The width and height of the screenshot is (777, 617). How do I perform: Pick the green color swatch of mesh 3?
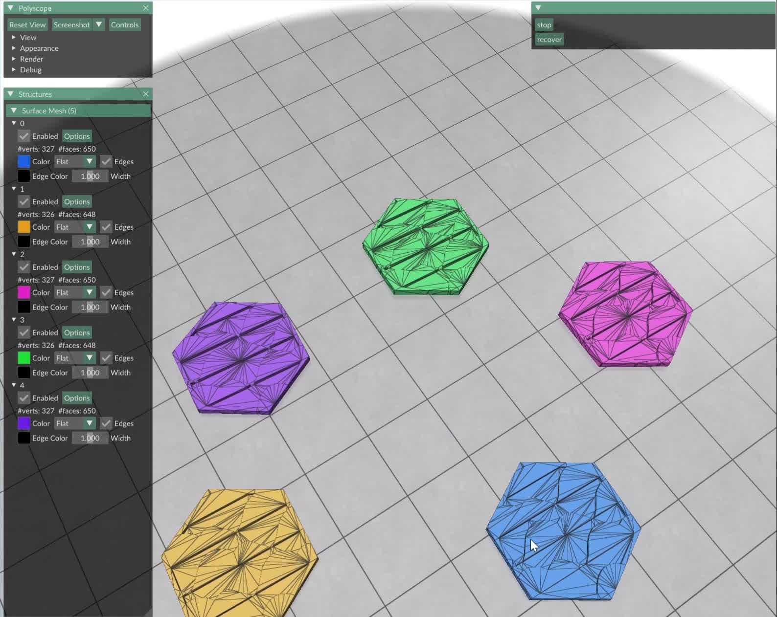pyautogui.click(x=23, y=358)
